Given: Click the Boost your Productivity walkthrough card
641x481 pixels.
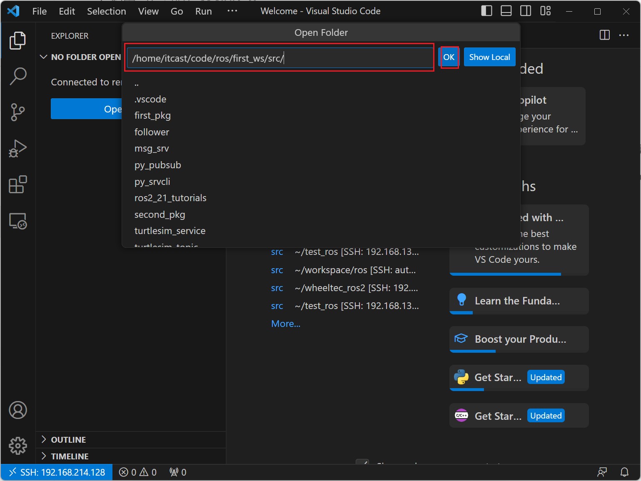Looking at the screenshot, I should tap(519, 339).
